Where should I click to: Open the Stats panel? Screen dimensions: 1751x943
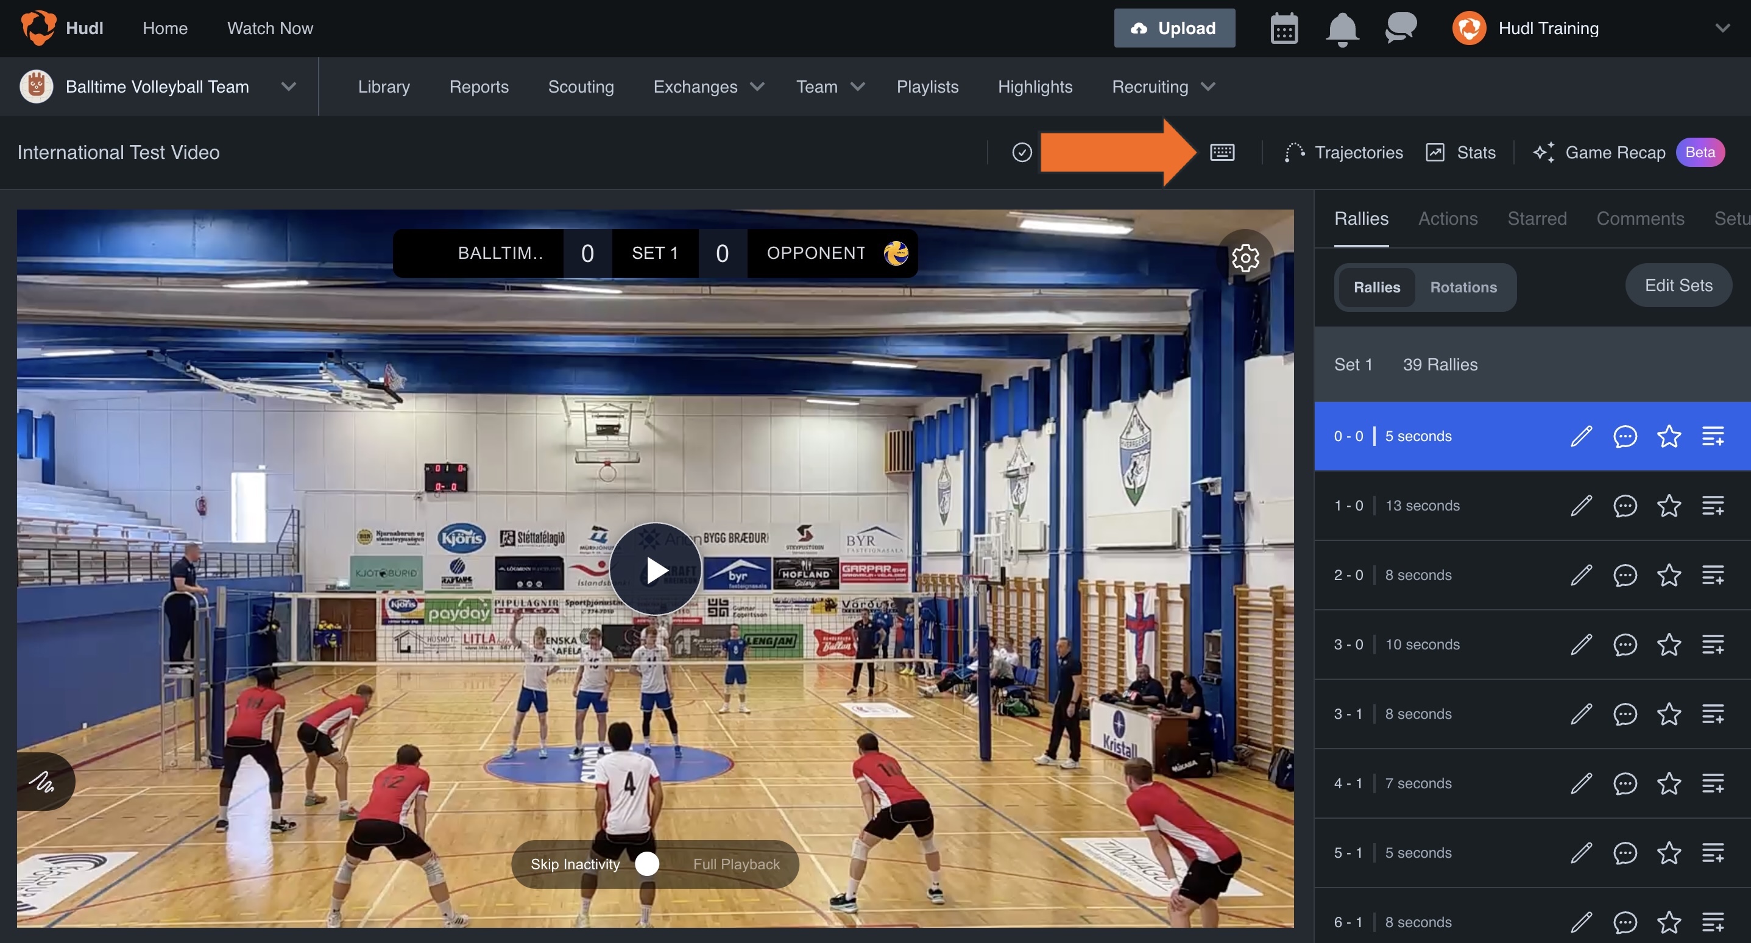click(x=1460, y=152)
